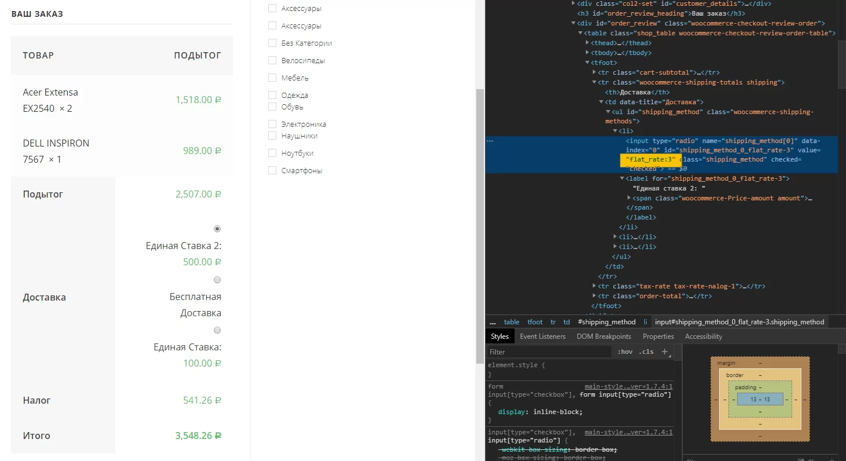Screen dimensions: 846x461
Task: Open main-style link beside the form rule
Action: coord(629,386)
